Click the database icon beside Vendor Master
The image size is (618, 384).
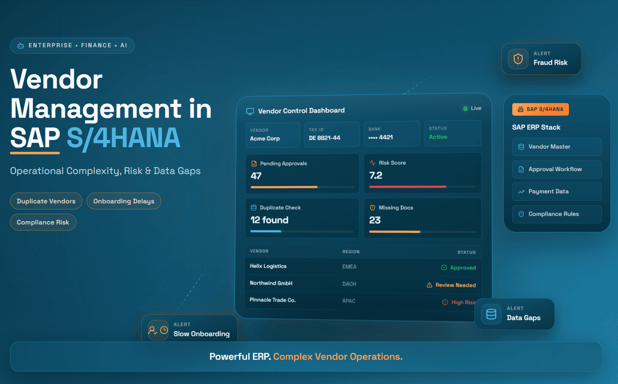pyautogui.click(x=521, y=147)
